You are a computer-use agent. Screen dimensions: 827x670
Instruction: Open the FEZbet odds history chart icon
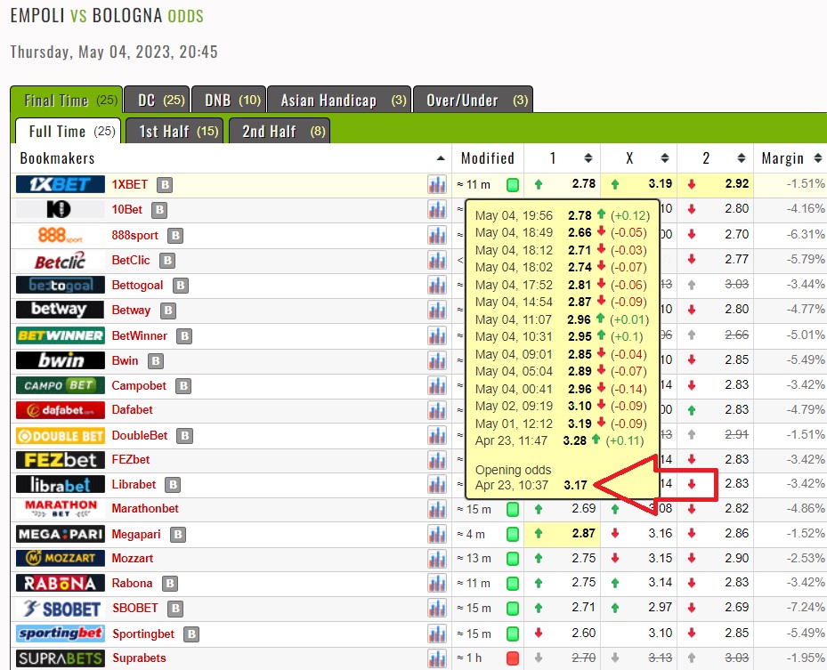[437, 460]
